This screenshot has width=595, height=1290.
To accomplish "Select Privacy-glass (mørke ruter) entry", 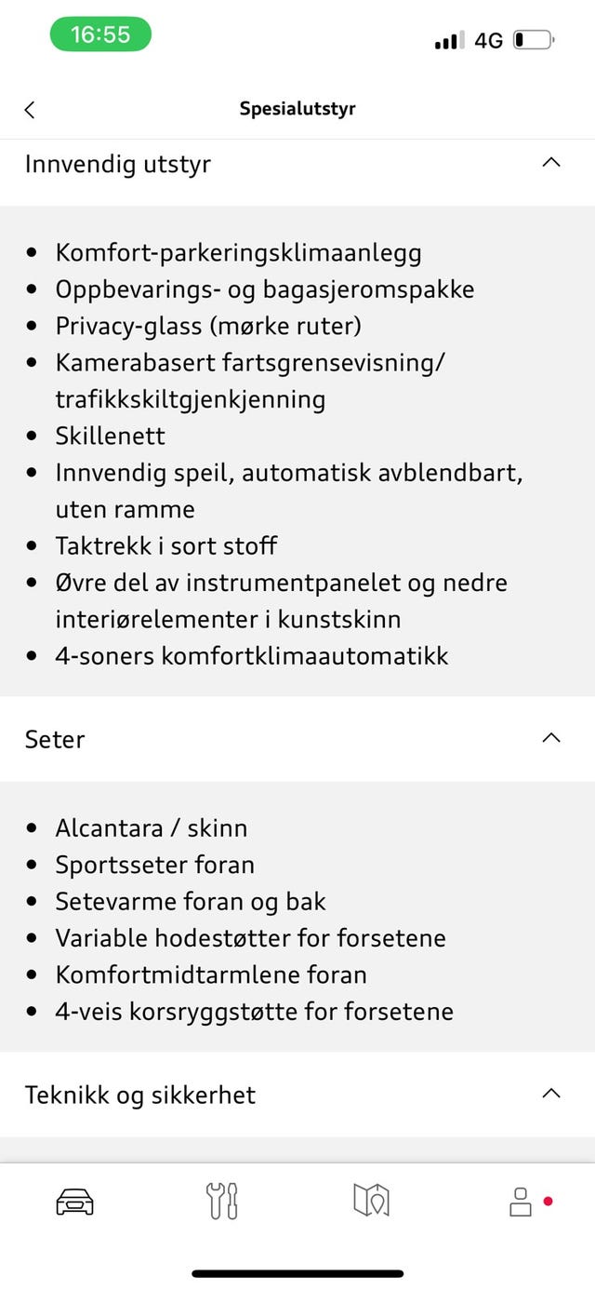I will click(x=208, y=326).
